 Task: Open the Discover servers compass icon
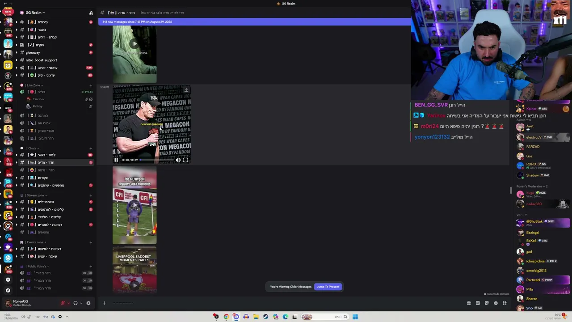(8, 290)
